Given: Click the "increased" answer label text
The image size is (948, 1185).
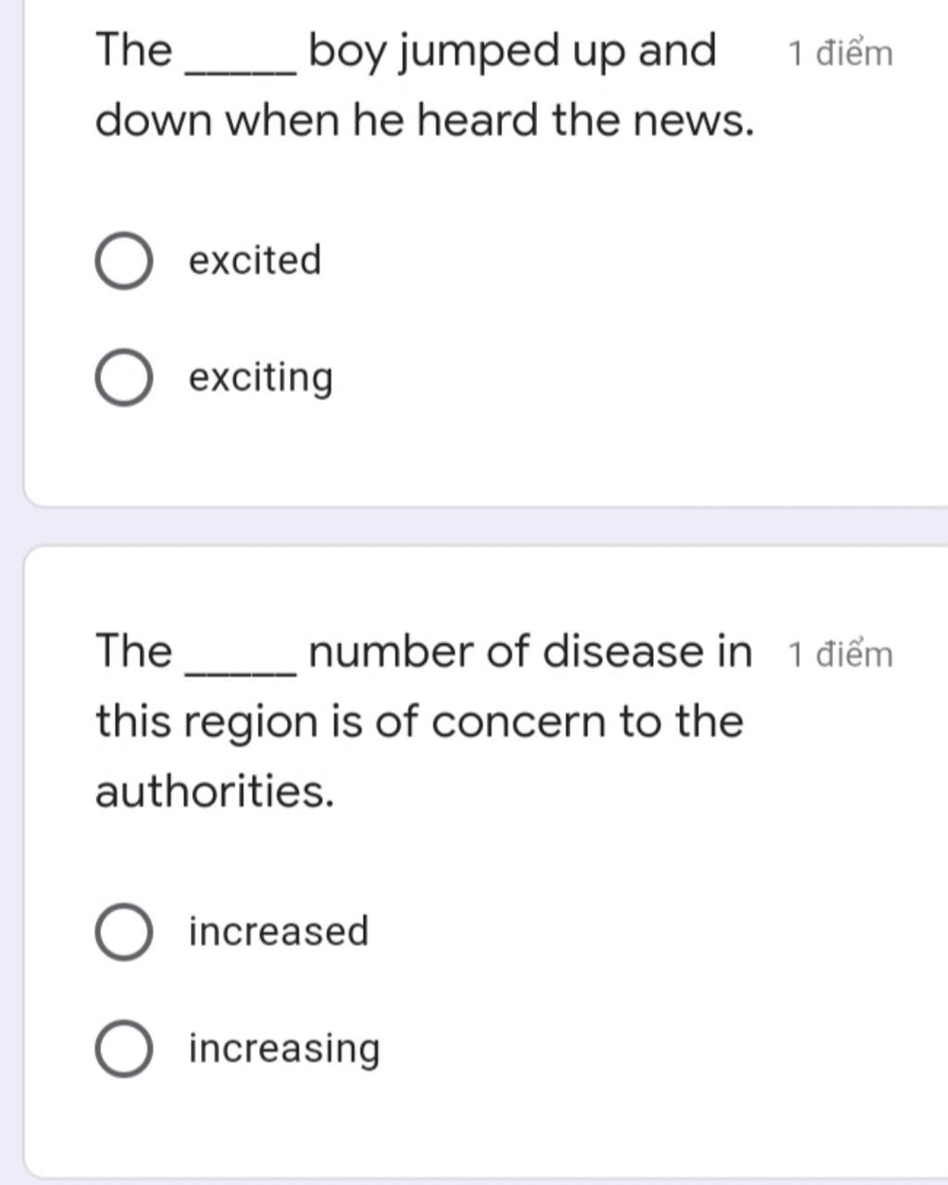Looking at the screenshot, I should pyautogui.click(x=279, y=931).
